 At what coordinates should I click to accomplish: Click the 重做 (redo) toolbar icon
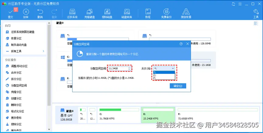[54, 13]
